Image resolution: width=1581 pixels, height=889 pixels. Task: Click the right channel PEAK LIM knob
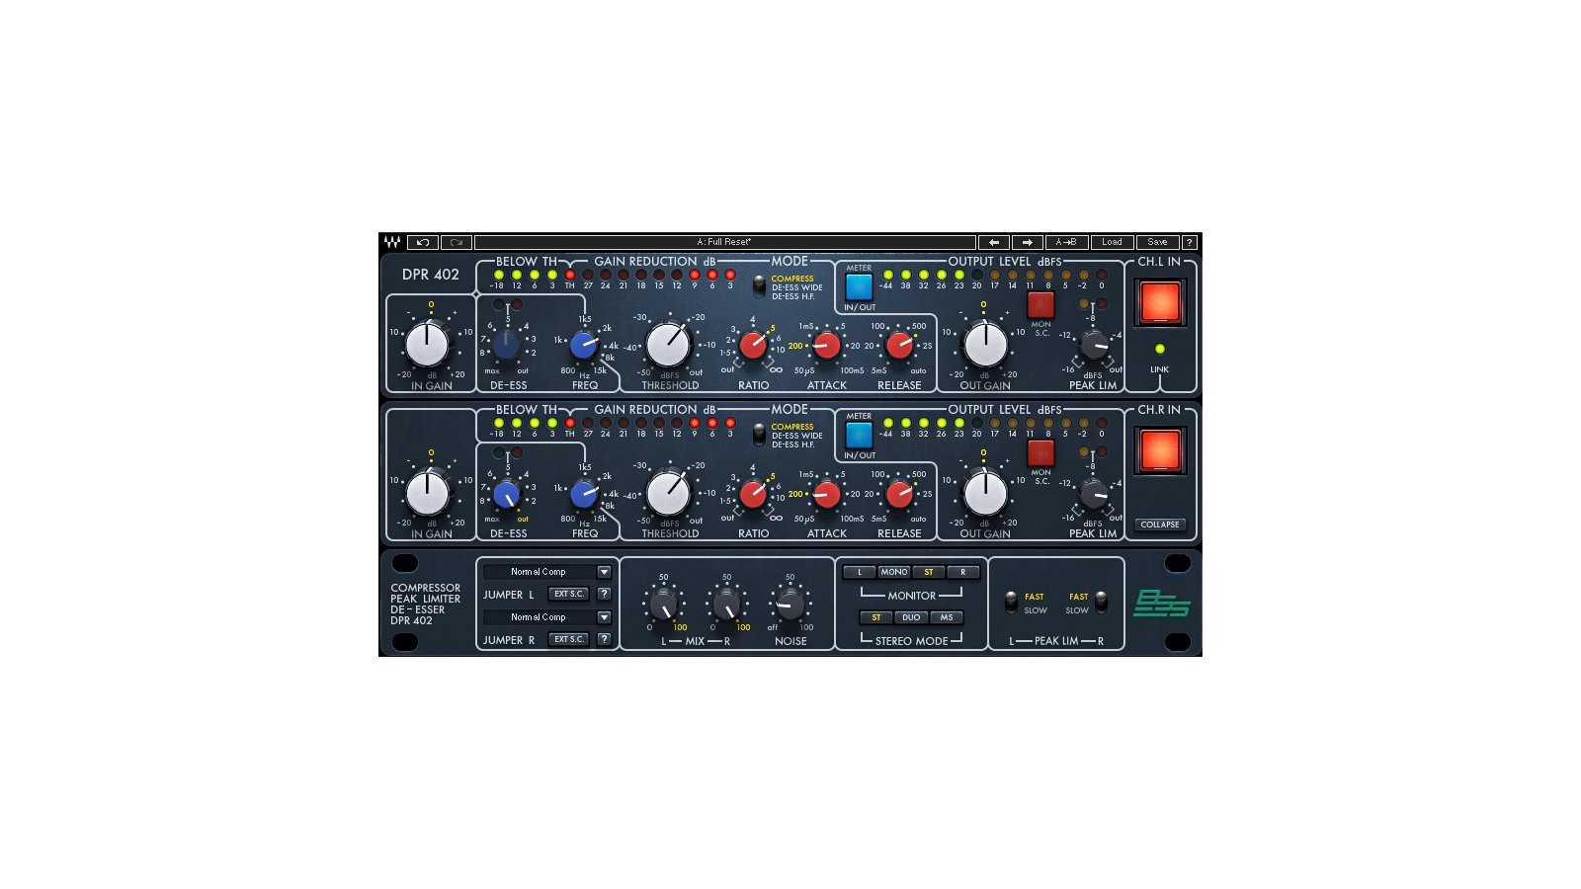[1094, 493]
